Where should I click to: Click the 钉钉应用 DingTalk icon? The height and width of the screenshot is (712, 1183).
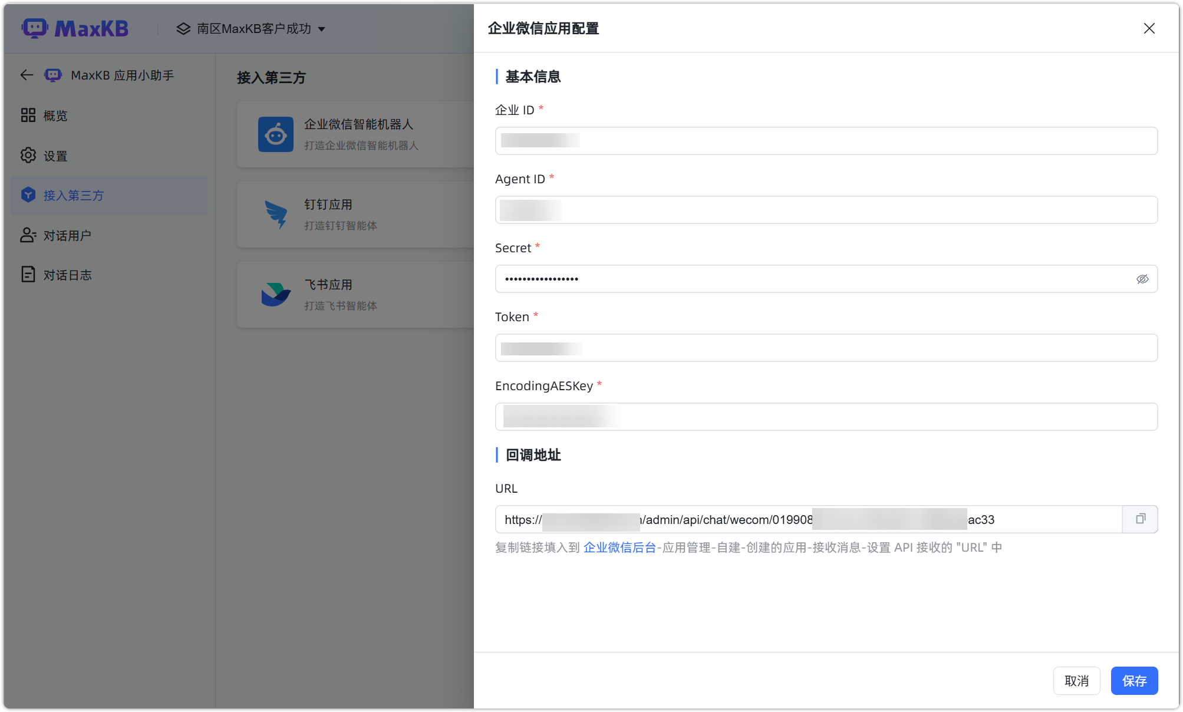click(275, 214)
